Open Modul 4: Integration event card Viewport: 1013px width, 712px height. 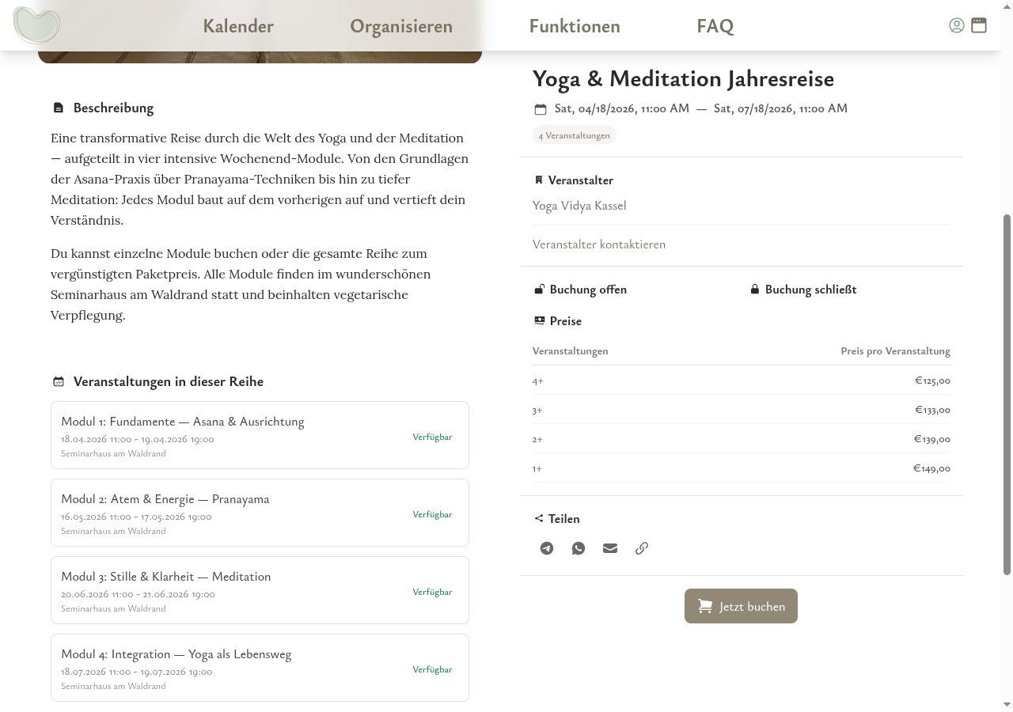[260, 668]
